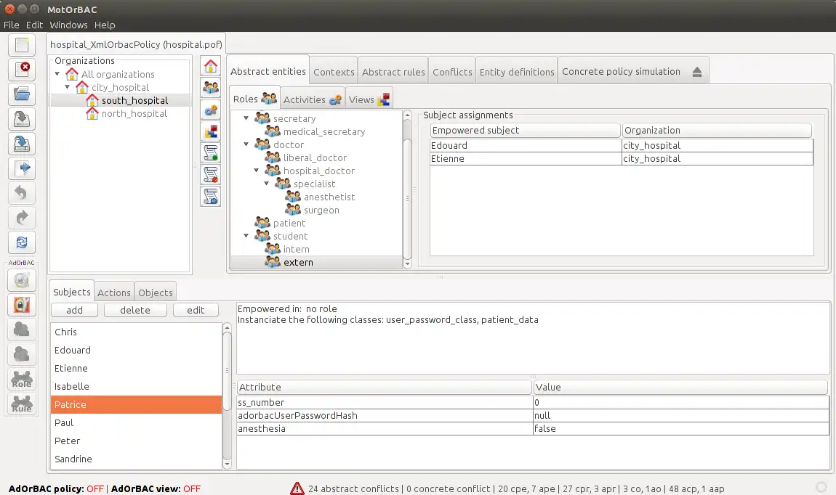
Task: Select the medical_secretary role
Action: [324, 131]
